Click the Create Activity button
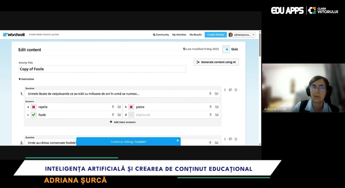The height and width of the screenshot is (188, 345). click(x=216, y=35)
